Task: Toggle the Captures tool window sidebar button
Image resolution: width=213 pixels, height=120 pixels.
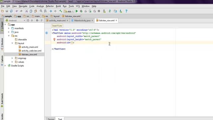Action: tap(2, 61)
